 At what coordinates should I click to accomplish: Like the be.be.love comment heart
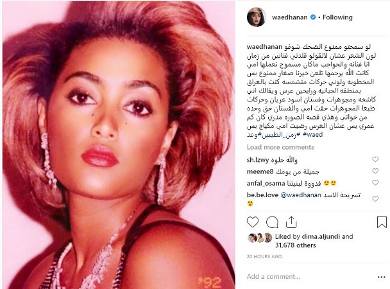[375, 198]
